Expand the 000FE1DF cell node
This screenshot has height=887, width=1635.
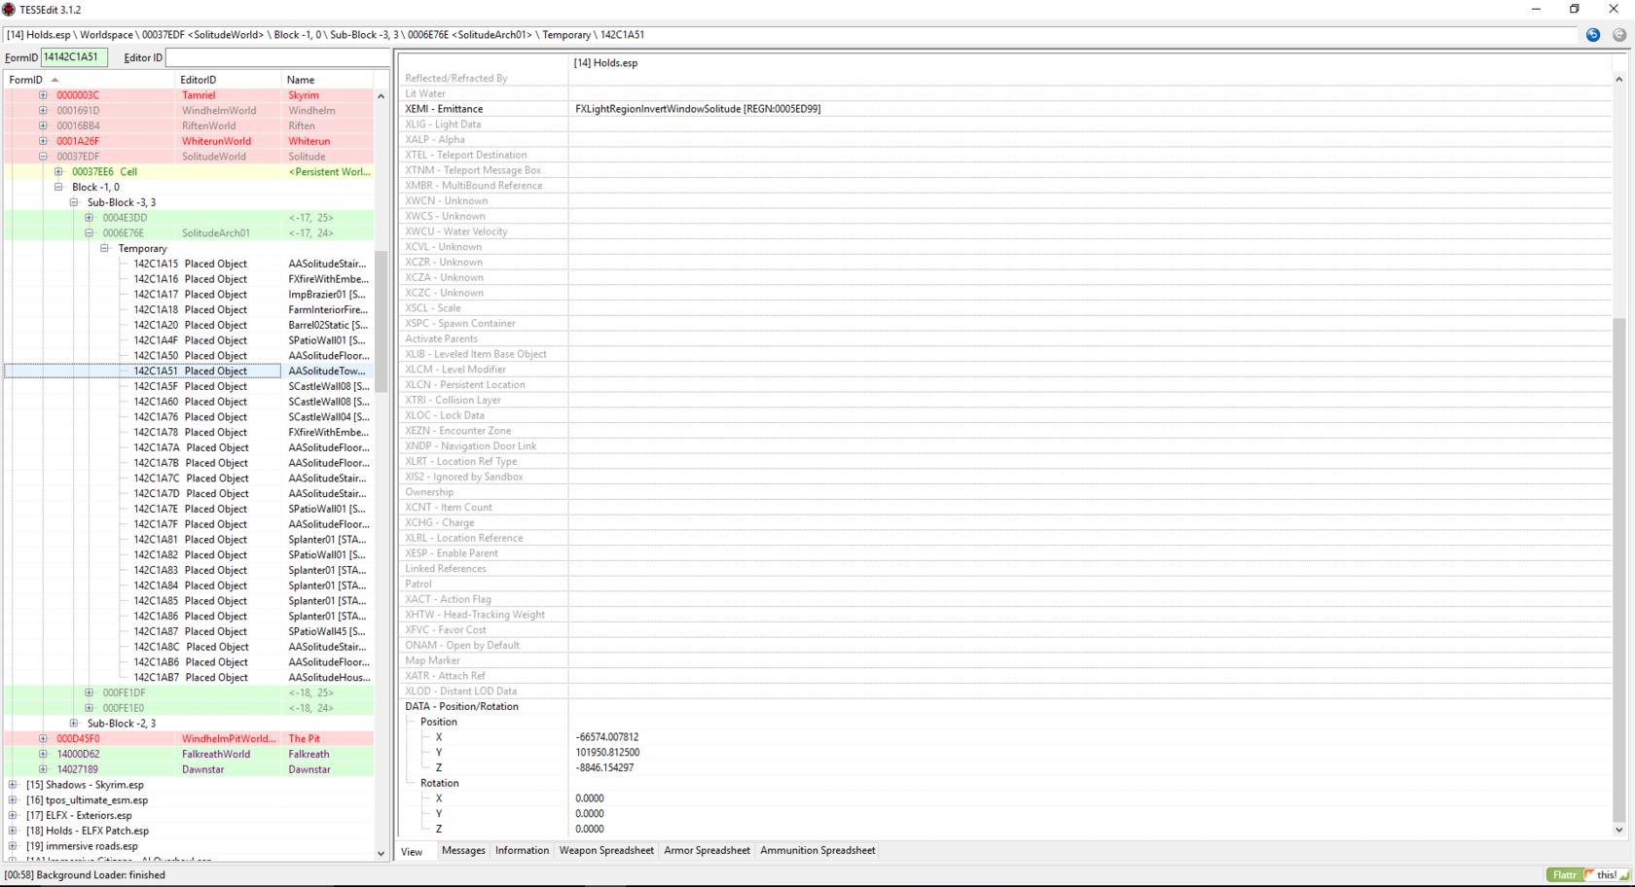coord(90,692)
